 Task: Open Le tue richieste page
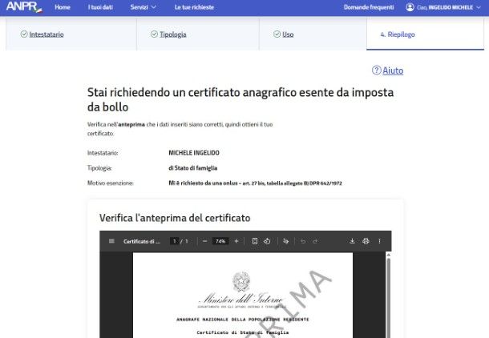click(x=194, y=7)
